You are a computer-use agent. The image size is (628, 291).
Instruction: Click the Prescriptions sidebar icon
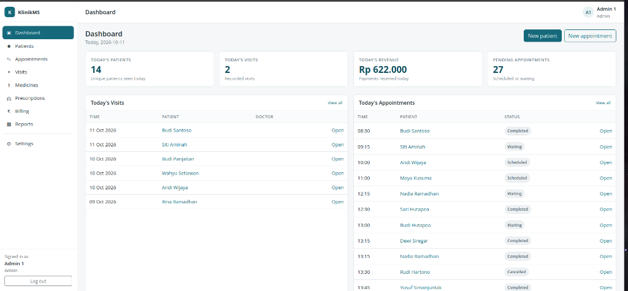9,98
